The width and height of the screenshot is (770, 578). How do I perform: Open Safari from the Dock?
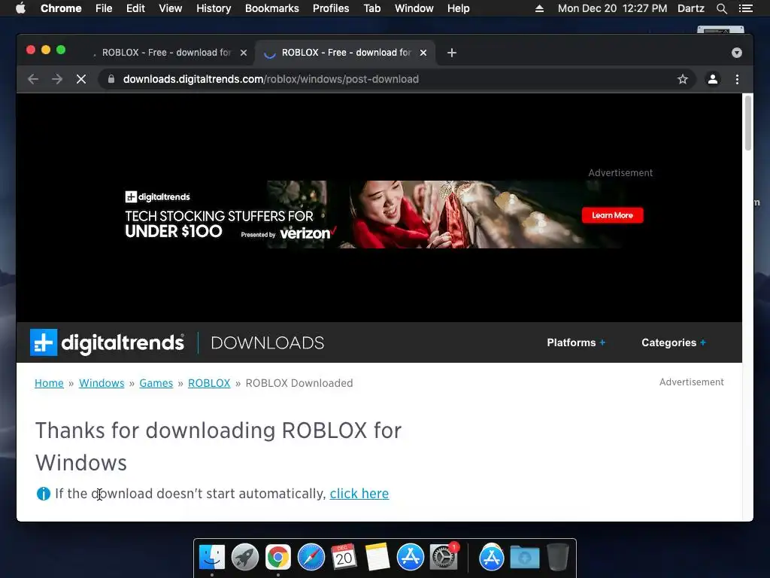pos(311,557)
